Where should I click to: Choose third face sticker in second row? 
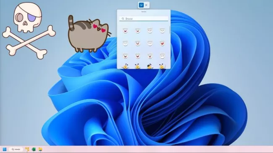(150, 43)
